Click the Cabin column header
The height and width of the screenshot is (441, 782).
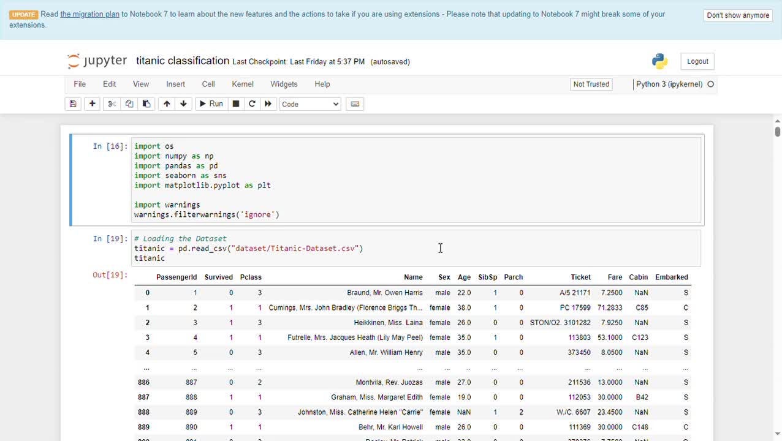point(639,277)
